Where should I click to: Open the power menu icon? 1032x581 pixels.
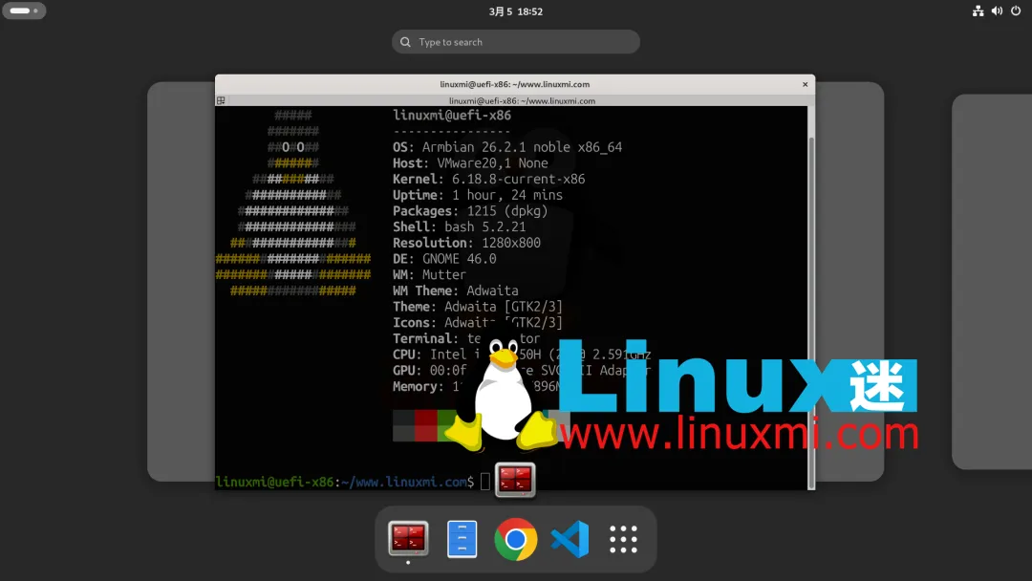1016,11
